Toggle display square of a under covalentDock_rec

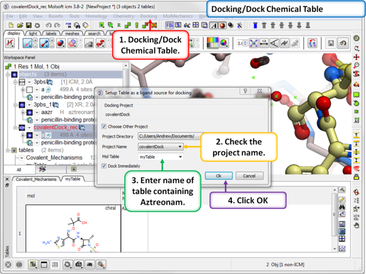coord(30,135)
